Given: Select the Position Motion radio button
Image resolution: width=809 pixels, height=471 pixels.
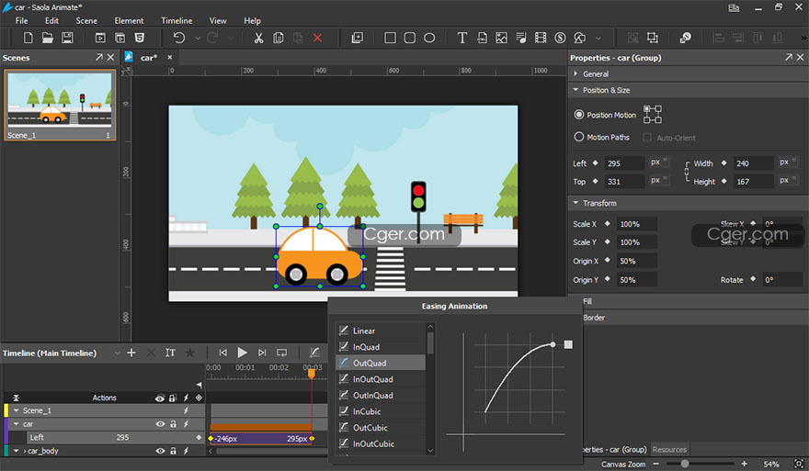Looking at the screenshot, I should click(579, 115).
